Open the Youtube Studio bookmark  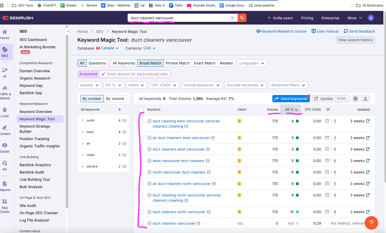201,5
